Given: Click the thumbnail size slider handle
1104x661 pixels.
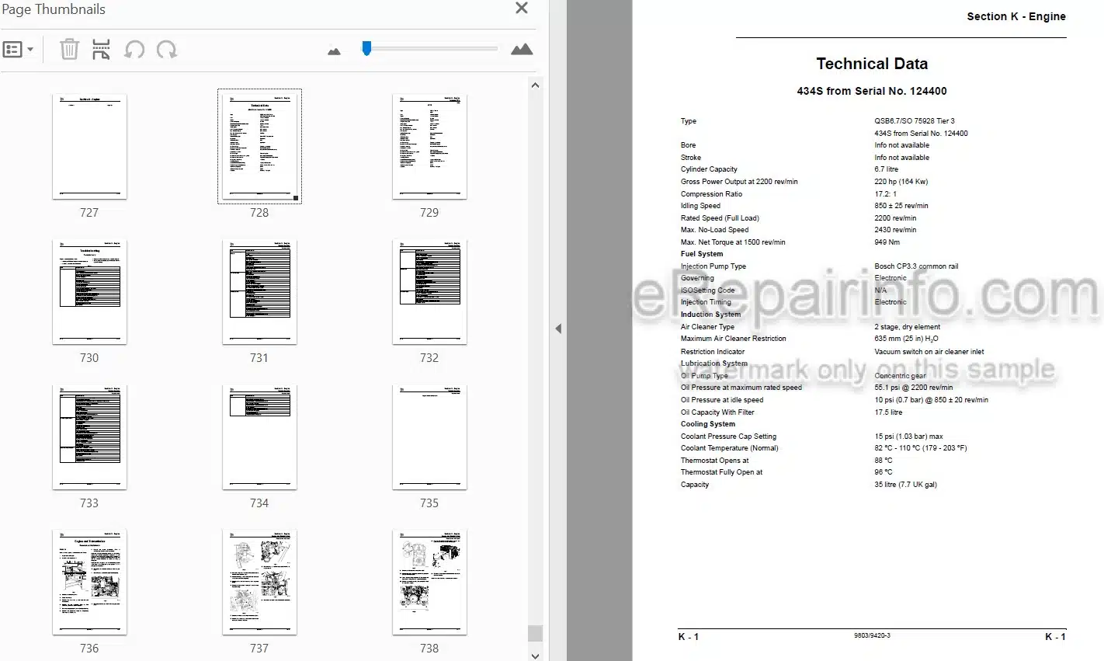Looking at the screenshot, I should [x=366, y=48].
